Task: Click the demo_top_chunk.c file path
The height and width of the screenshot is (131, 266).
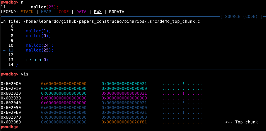Action: pos(111,21)
